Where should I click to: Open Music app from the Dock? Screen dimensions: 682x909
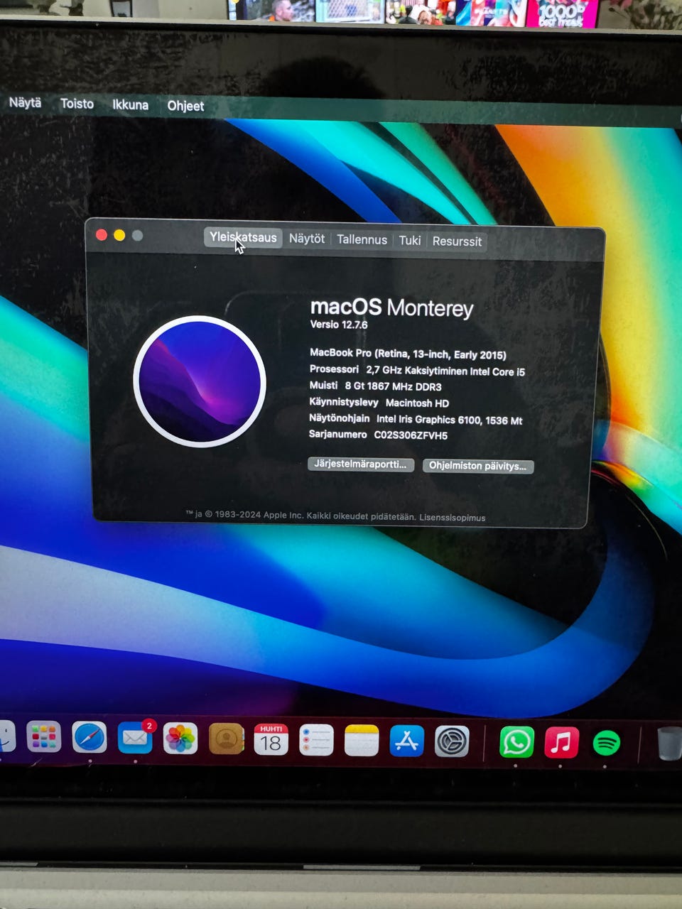(561, 743)
